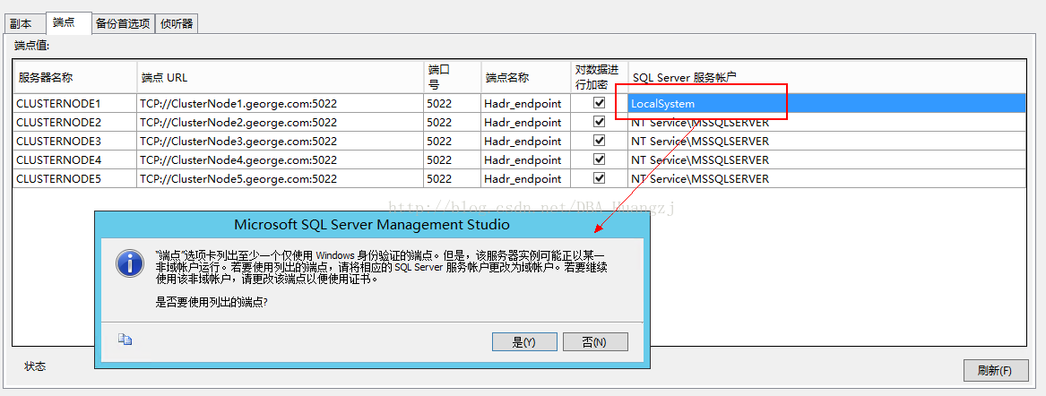Click Hadr_endpoint name in CLUSTERNODE5 row
Screen dimensions: 1046x396
click(x=525, y=178)
